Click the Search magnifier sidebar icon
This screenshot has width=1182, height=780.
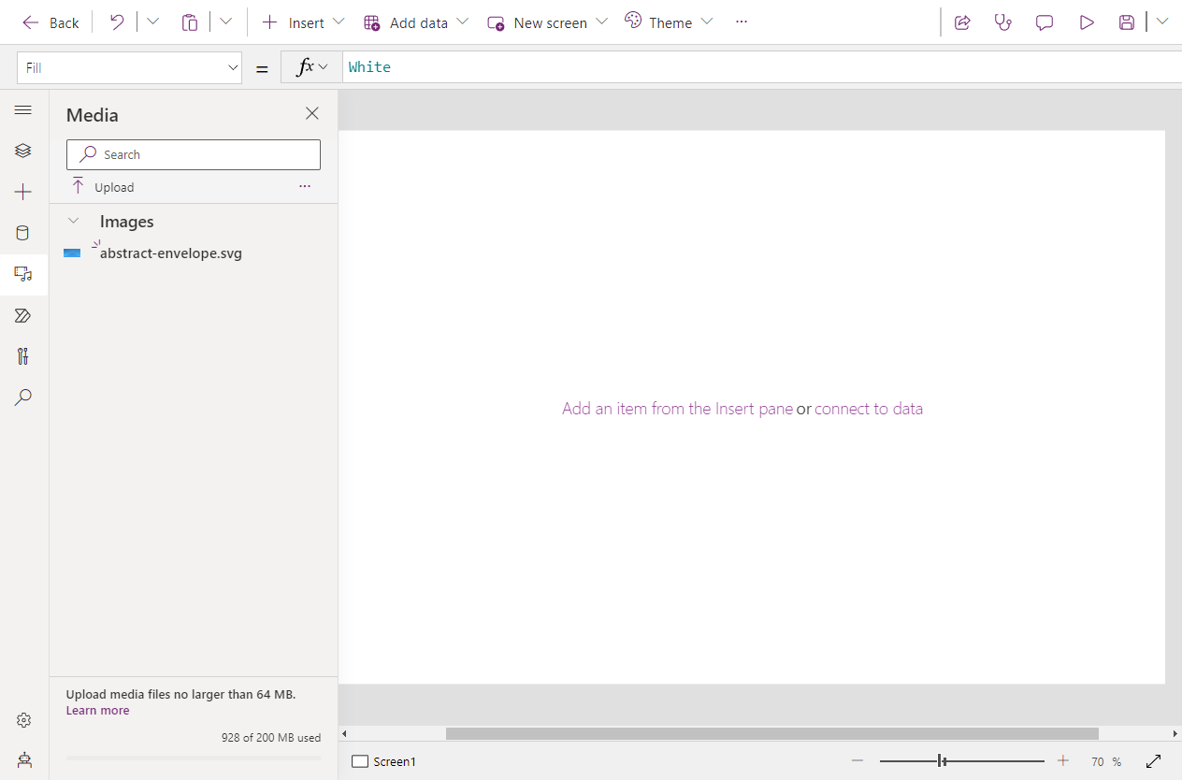(x=23, y=397)
